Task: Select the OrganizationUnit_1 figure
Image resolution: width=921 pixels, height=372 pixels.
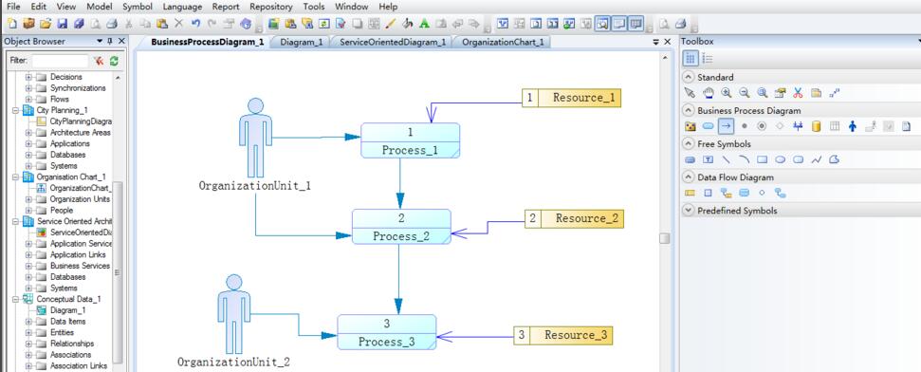Action: click(255, 138)
